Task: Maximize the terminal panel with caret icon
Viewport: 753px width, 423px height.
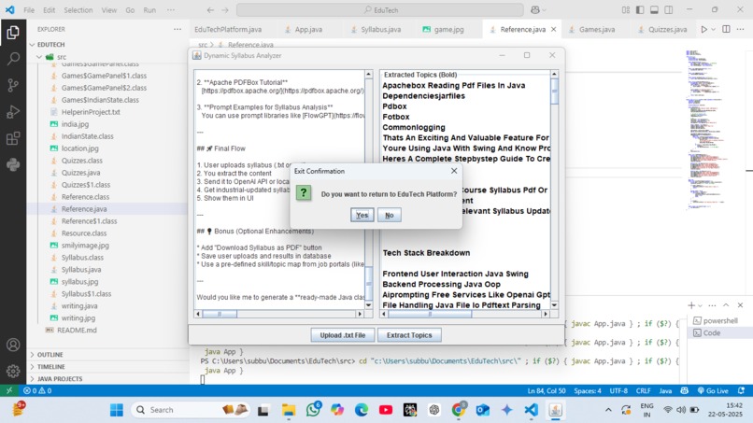Action: [726, 305]
